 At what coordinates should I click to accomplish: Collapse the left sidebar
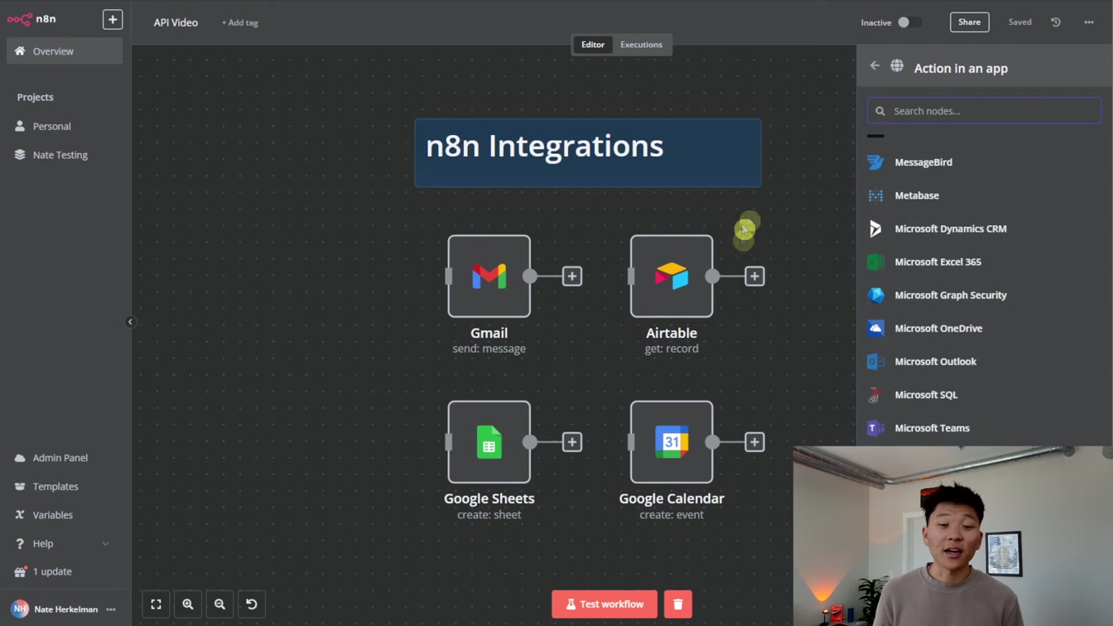pos(130,322)
